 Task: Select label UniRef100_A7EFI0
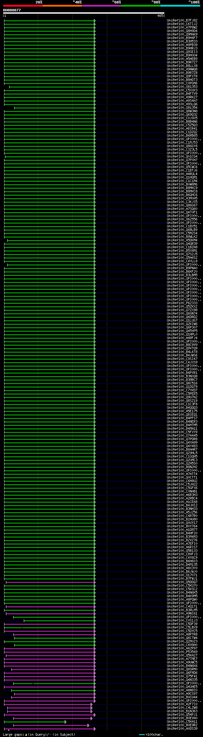pos(182,544)
